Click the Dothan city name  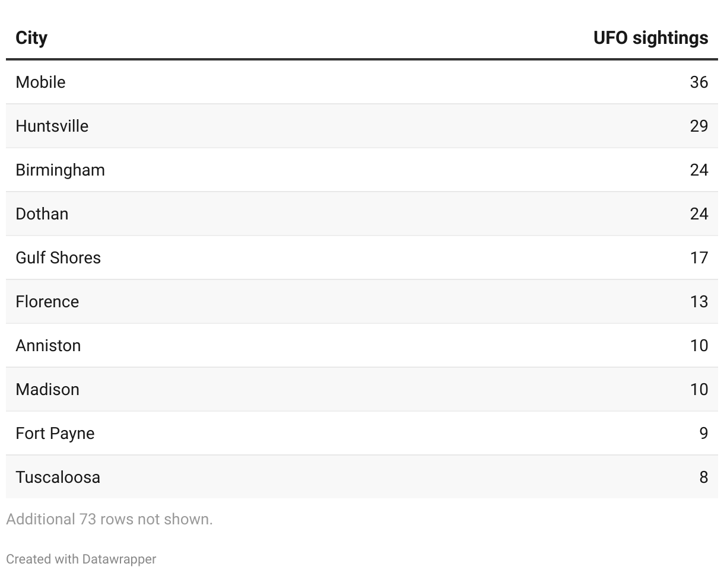tap(42, 214)
